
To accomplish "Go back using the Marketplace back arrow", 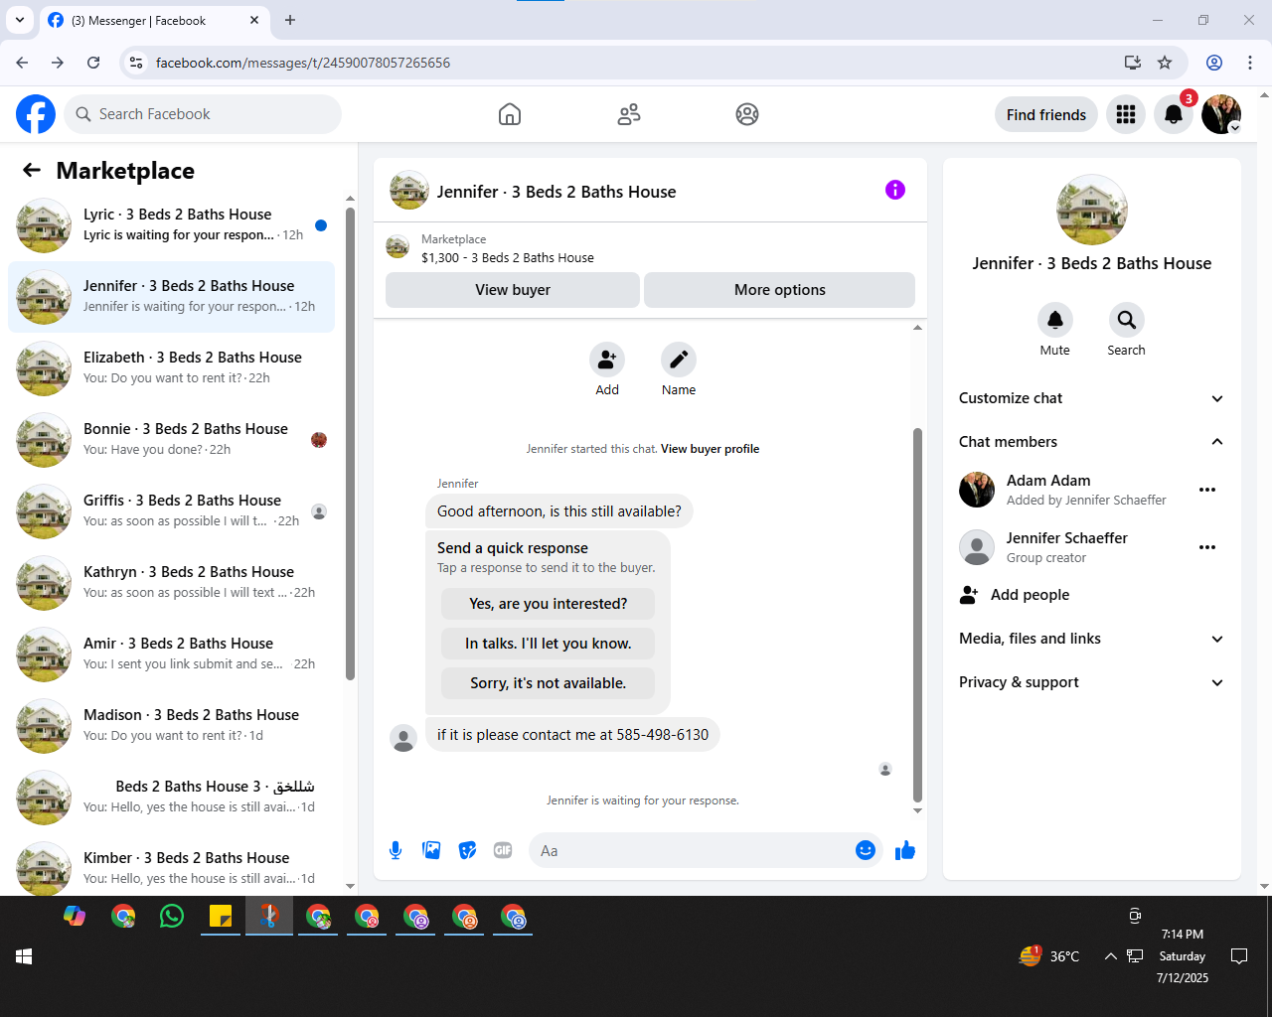I will coord(32,170).
